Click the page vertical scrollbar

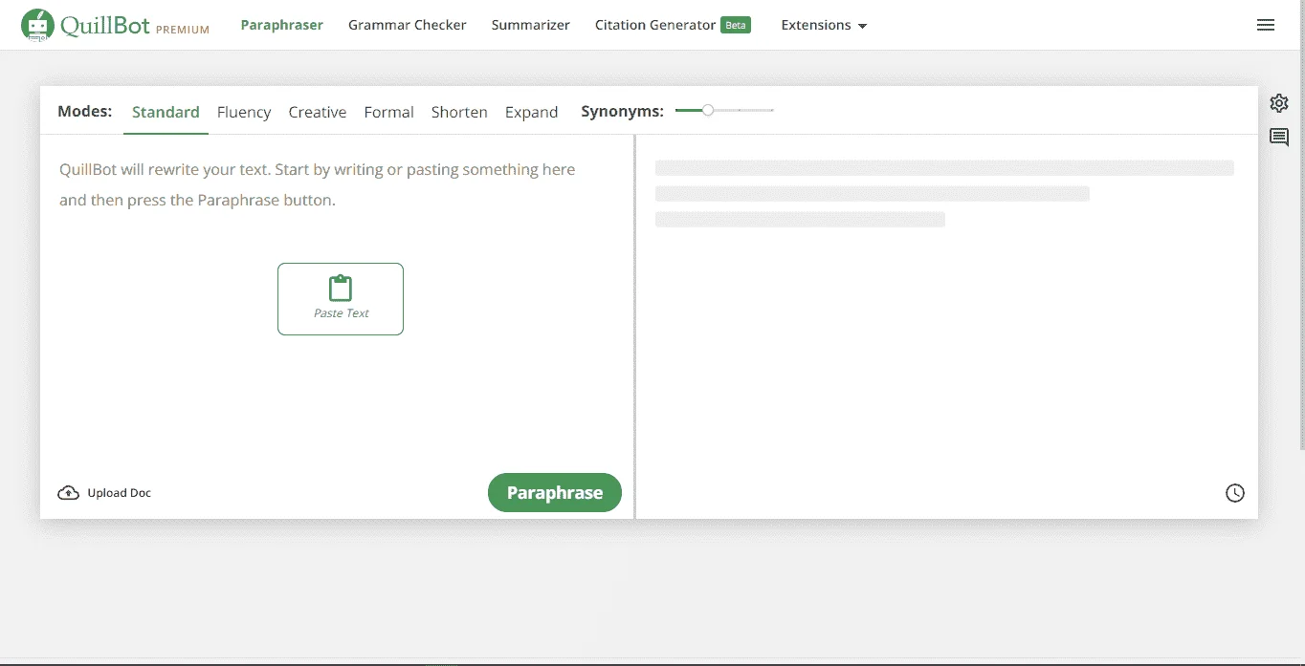[1300, 225]
